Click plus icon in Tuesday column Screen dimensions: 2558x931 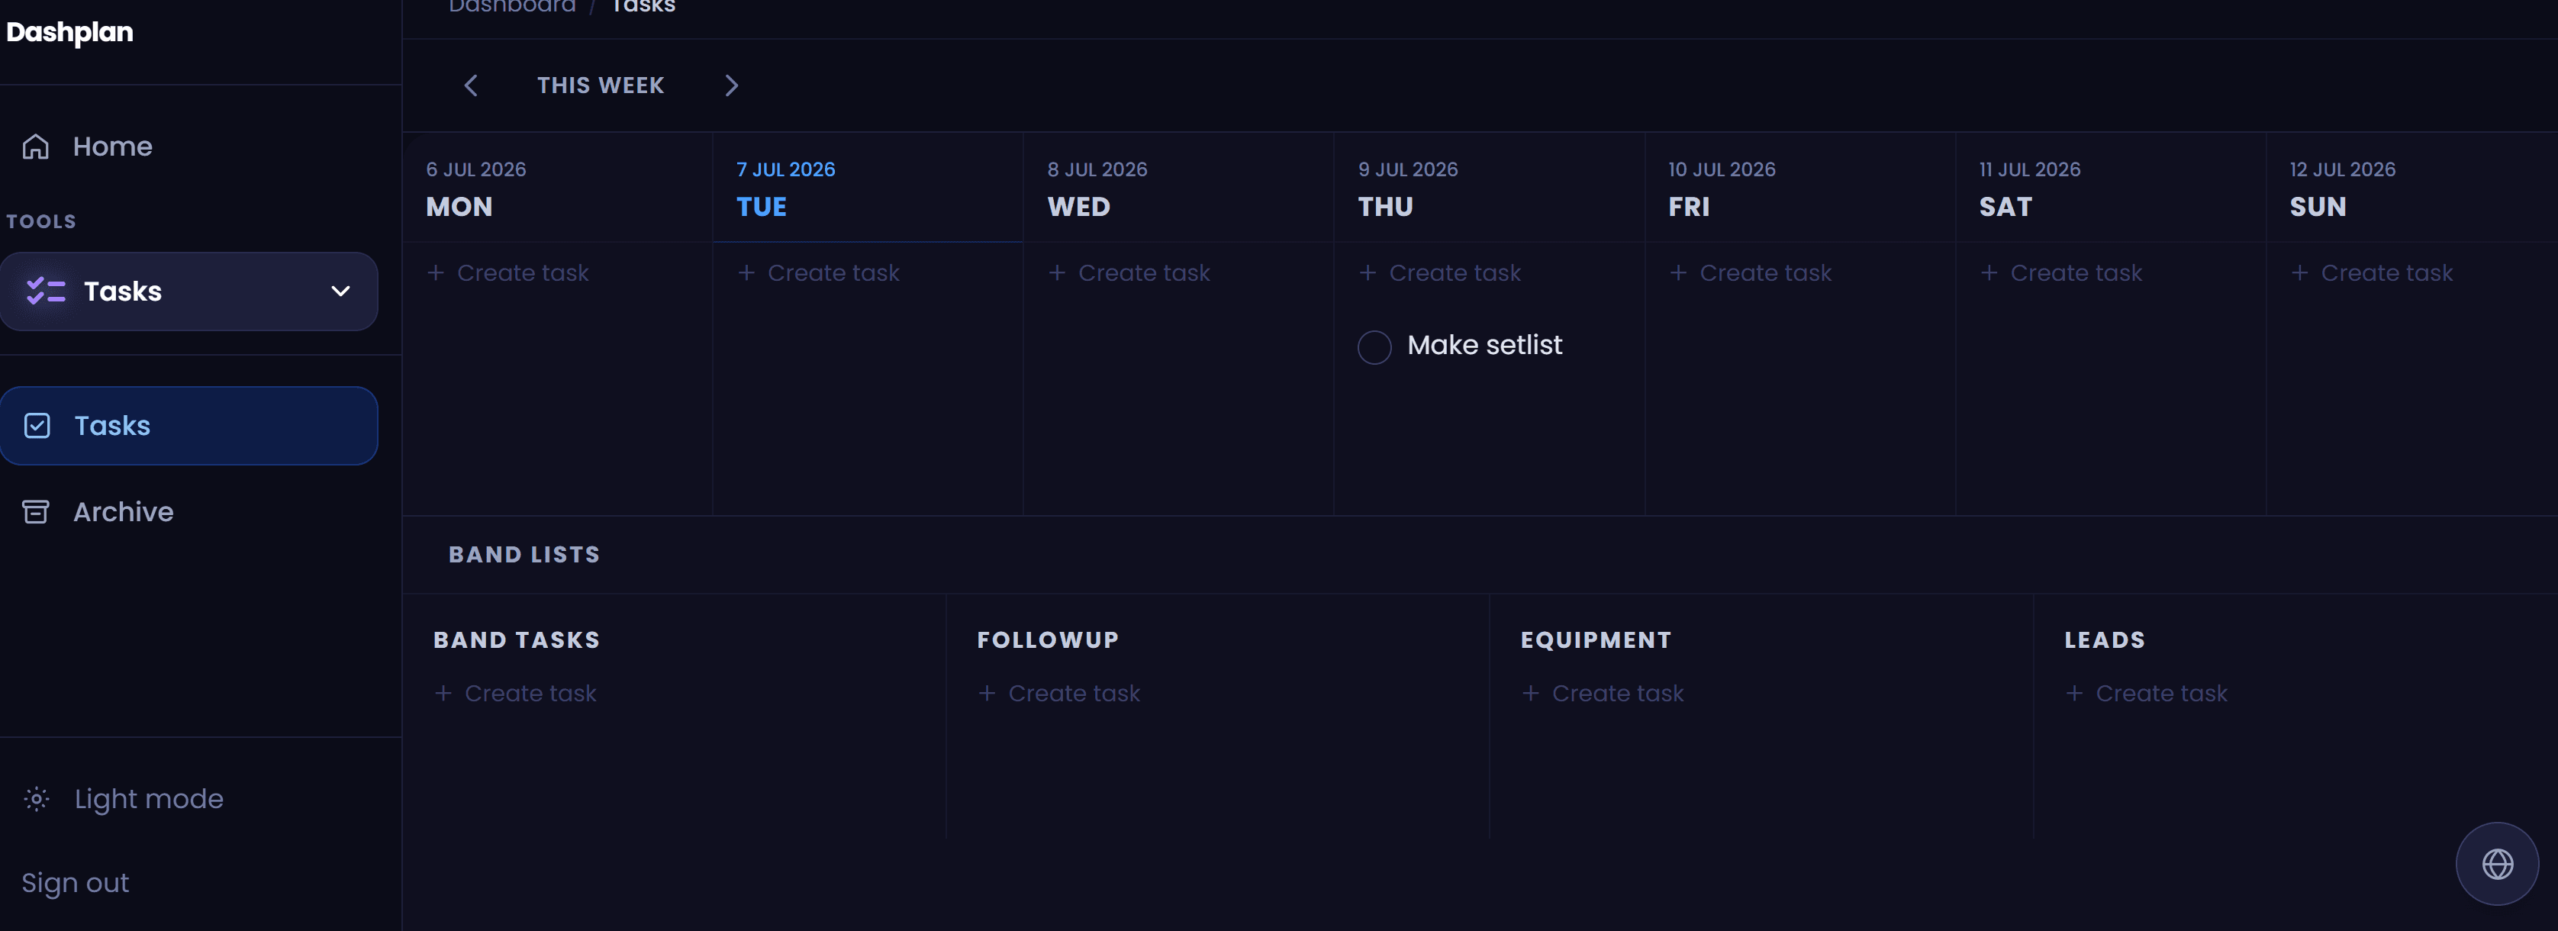[746, 272]
